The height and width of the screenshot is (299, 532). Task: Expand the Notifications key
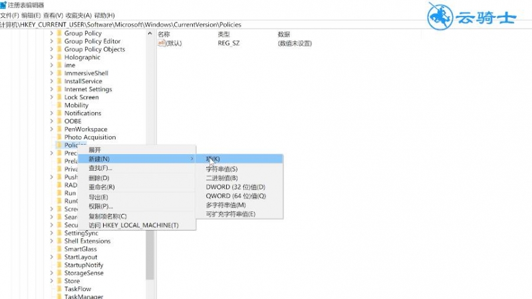[52, 113]
